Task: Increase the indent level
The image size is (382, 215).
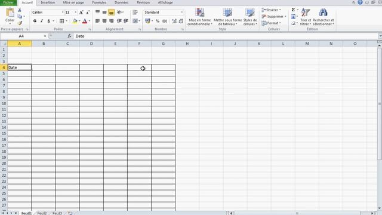Action: (126, 21)
